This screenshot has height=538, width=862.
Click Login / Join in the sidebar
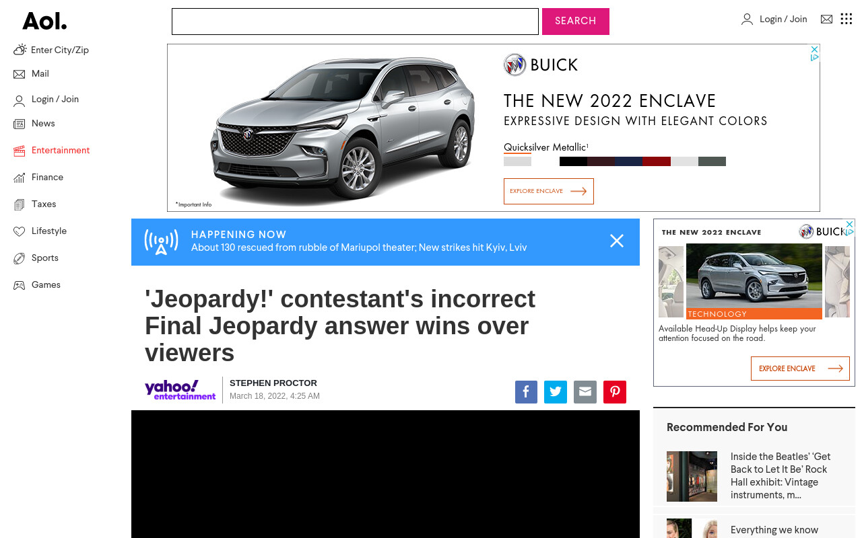(55, 100)
